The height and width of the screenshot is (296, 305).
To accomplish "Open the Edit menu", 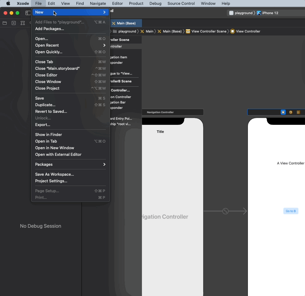I will click(51, 4).
